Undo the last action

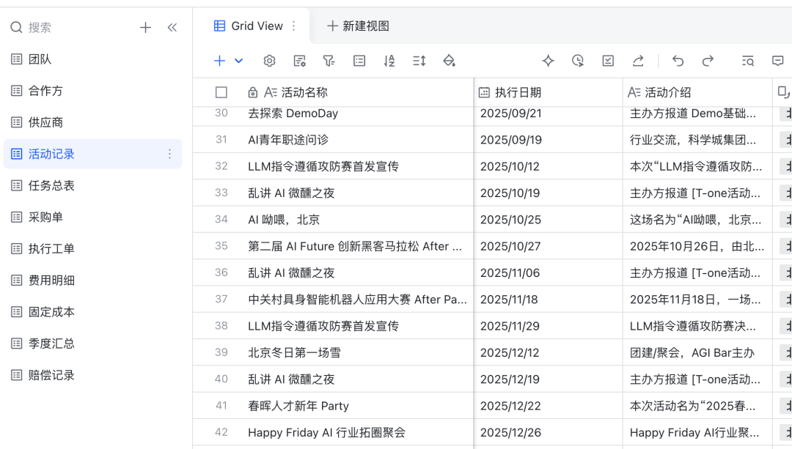click(x=678, y=61)
